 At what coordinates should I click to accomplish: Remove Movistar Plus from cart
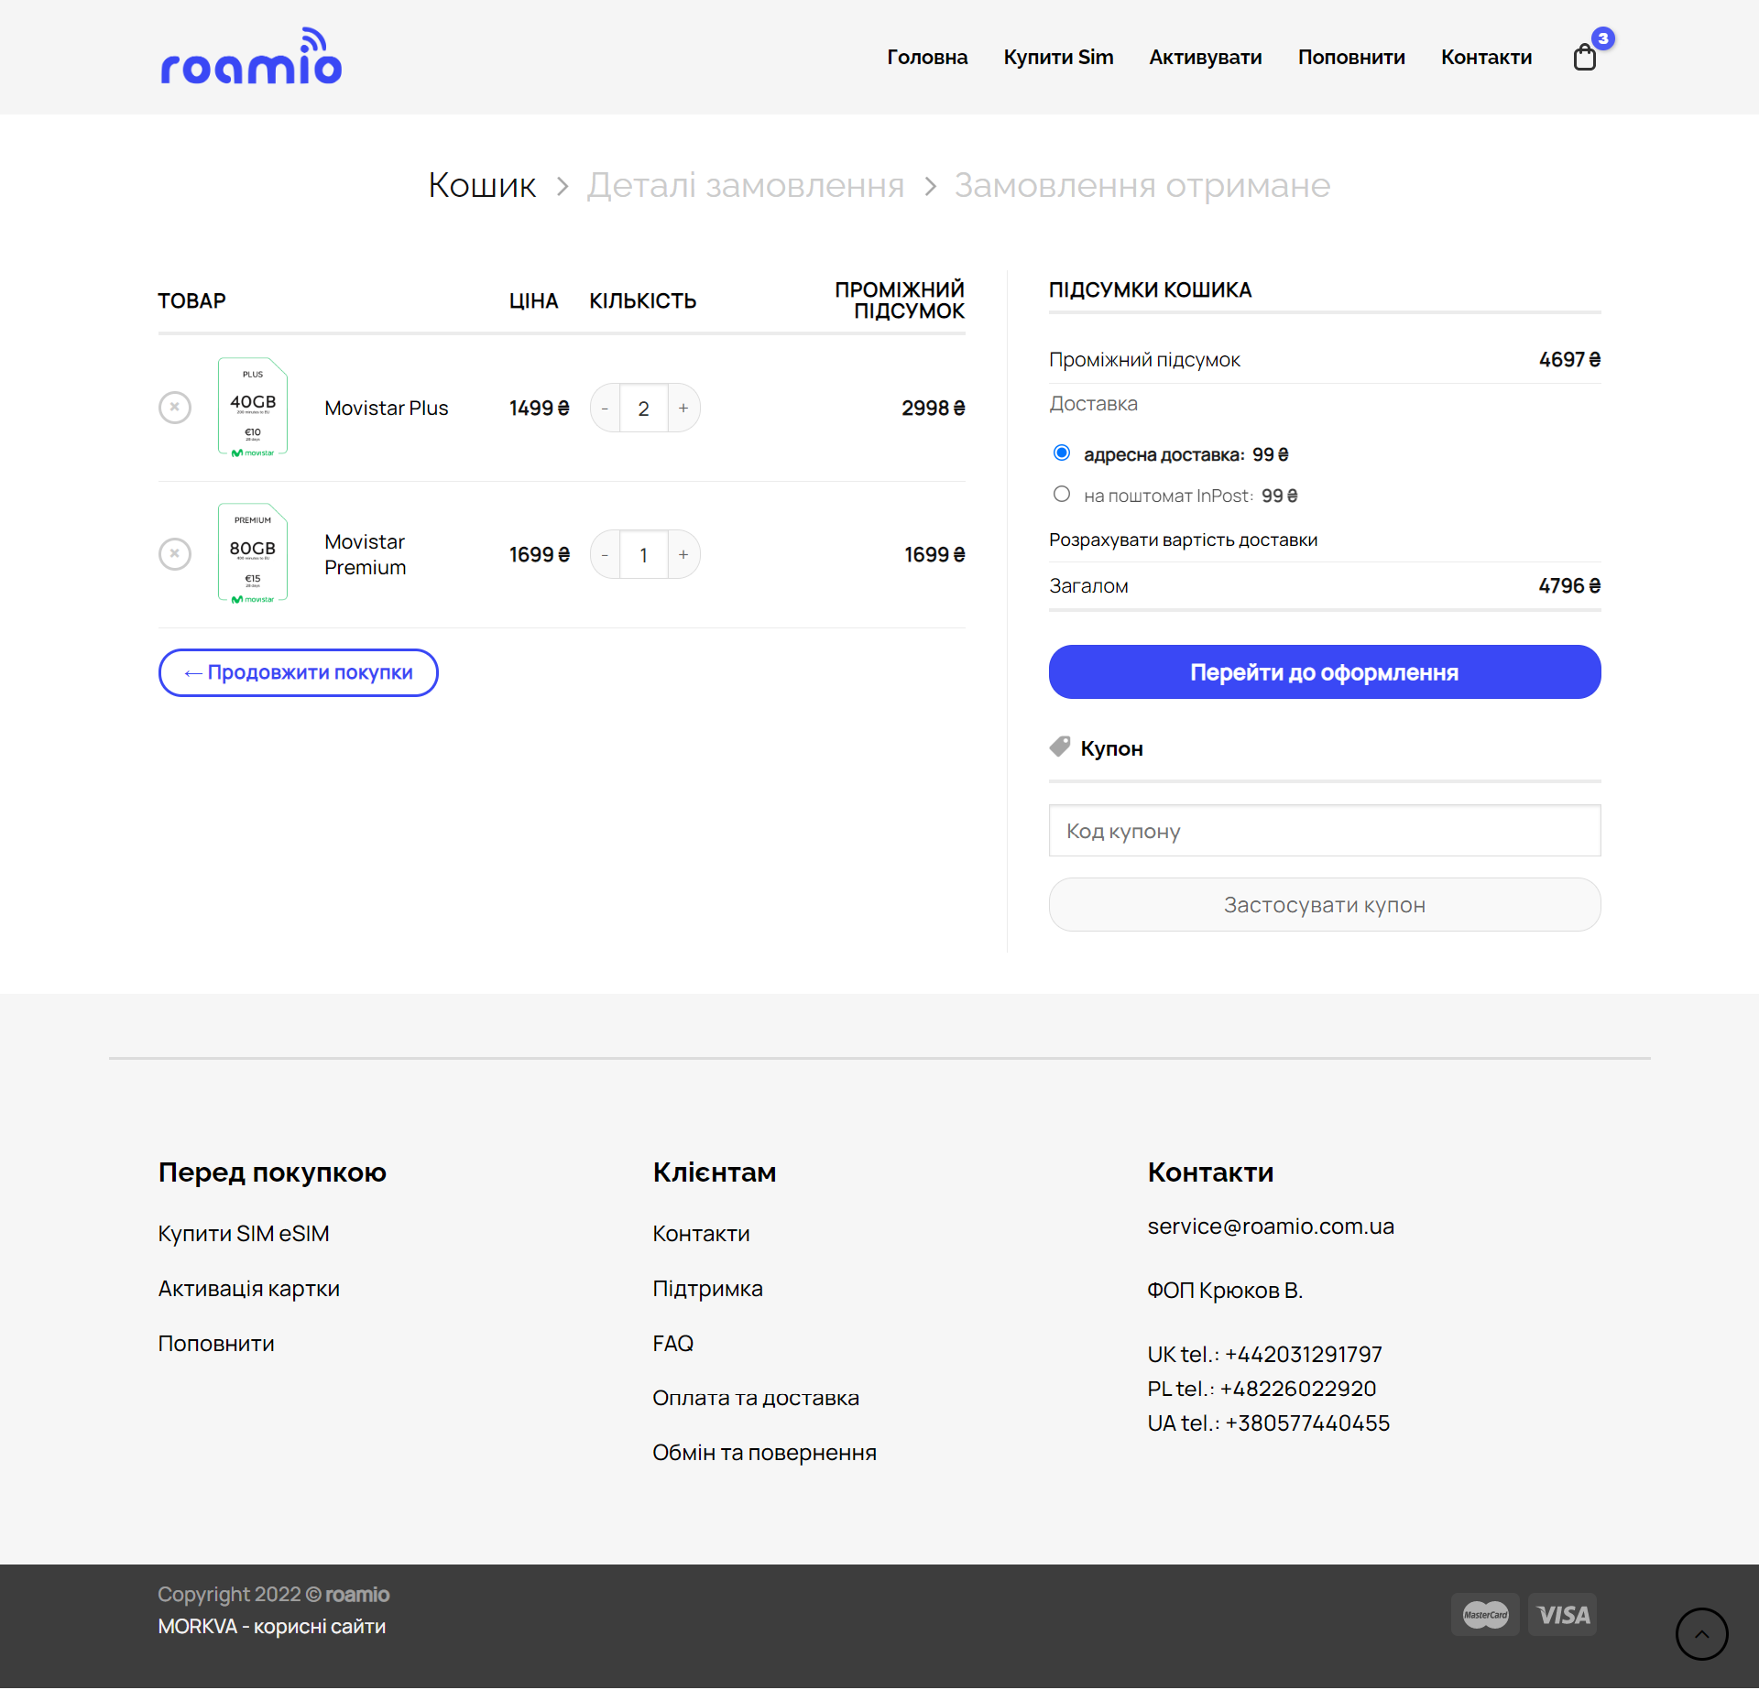(175, 408)
